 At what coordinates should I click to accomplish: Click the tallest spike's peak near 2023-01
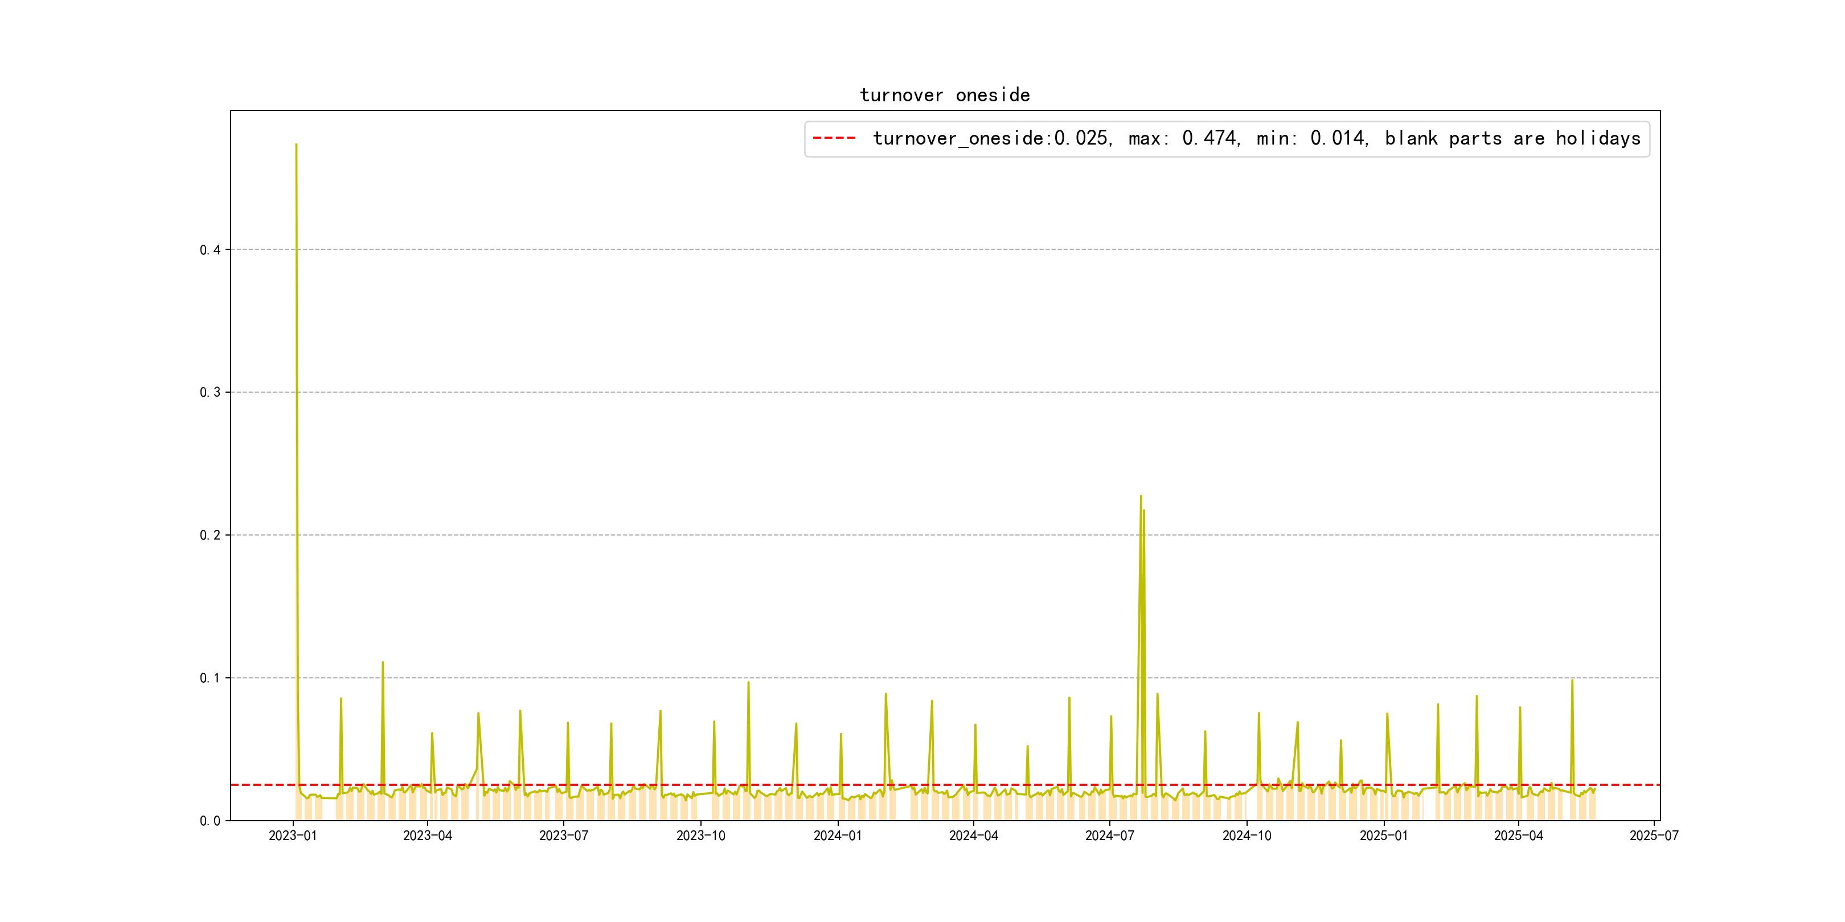[x=296, y=145]
